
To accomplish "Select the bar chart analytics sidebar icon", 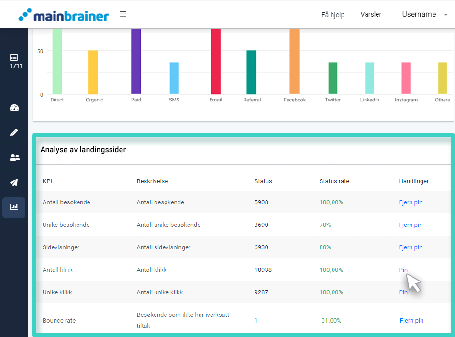I will pos(14,207).
